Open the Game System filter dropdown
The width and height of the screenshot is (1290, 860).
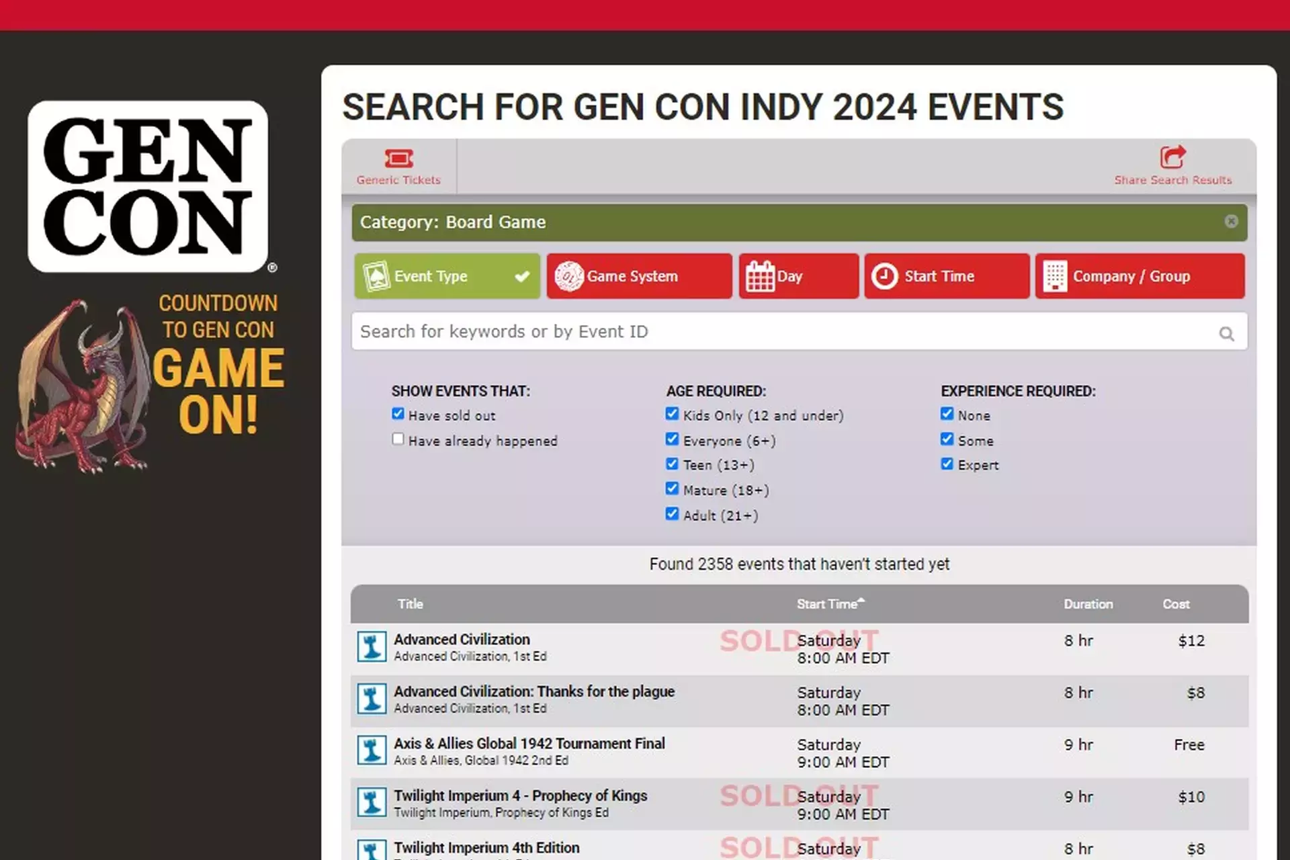coord(639,276)
